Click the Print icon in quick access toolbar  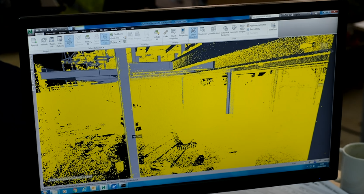pyautogui.click(x=51, y=30)
